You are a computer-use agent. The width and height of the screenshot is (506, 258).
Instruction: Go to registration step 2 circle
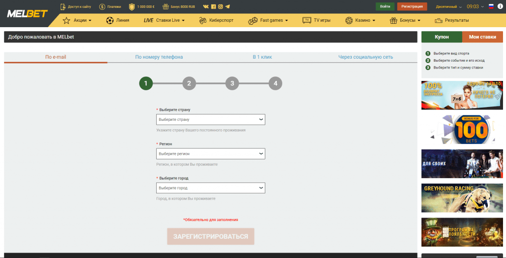(x=189, y=83)
